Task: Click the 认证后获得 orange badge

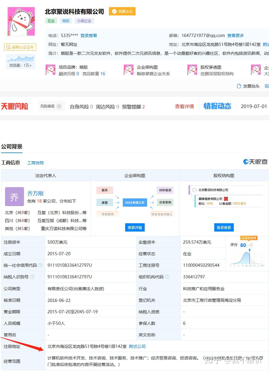Action: (x=249, y=238)
